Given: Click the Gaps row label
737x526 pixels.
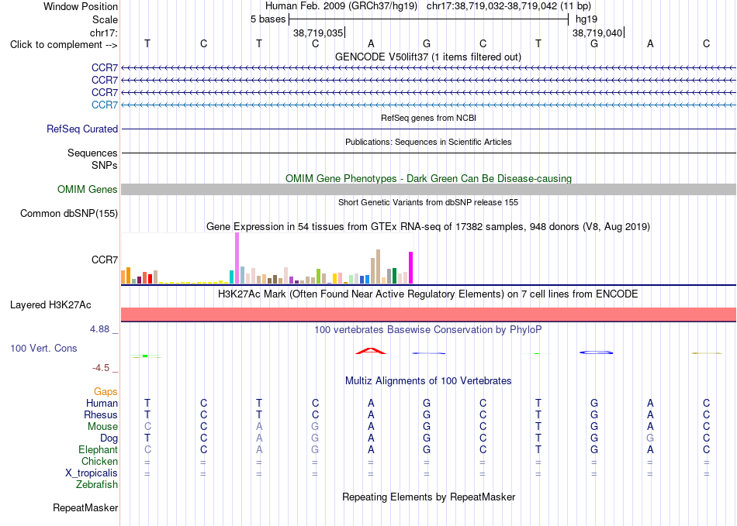Looking at the screenshot, I should pyautogui.click(x=106, y=391).
